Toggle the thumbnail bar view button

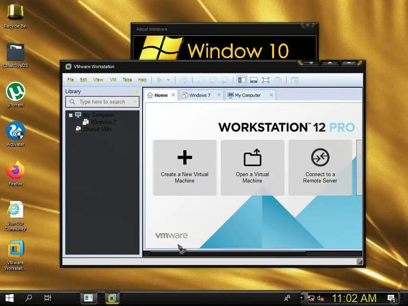click(x=254, y=80)
